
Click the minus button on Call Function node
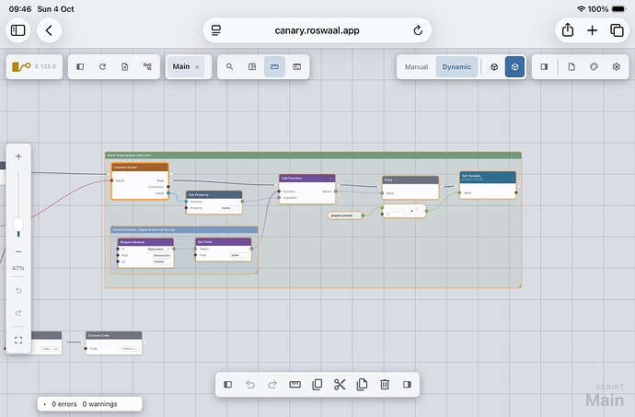pos(326,179)
